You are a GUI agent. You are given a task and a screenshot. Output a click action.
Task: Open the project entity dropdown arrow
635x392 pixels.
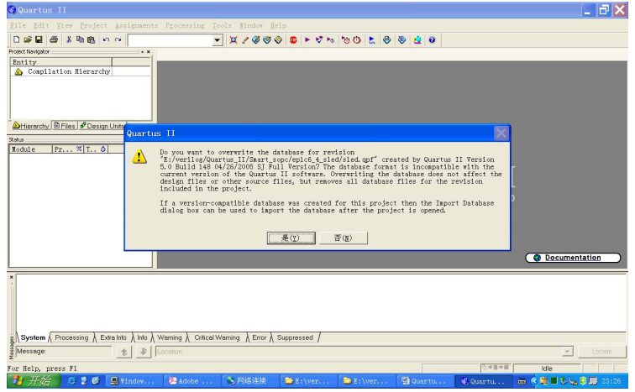(x=218, y=40)
